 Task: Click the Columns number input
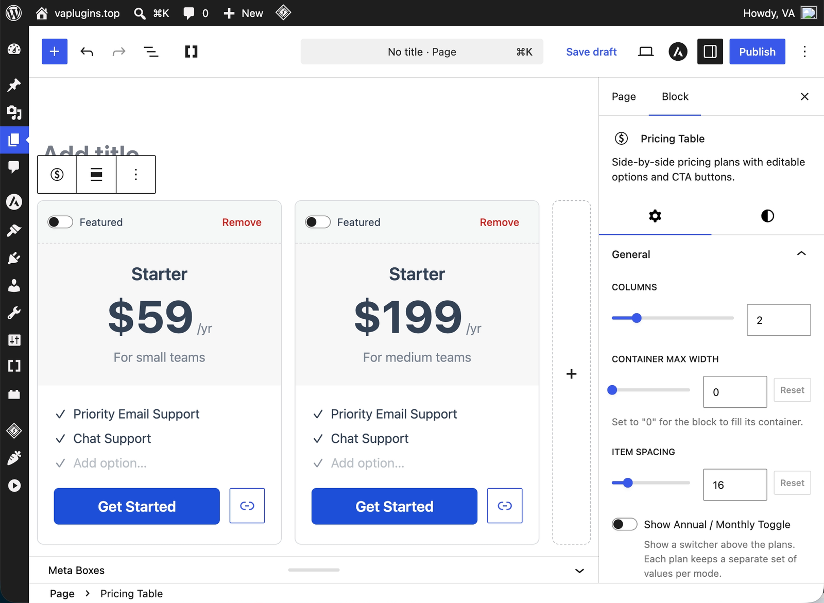pyautogui.click(x=779, y=320)
